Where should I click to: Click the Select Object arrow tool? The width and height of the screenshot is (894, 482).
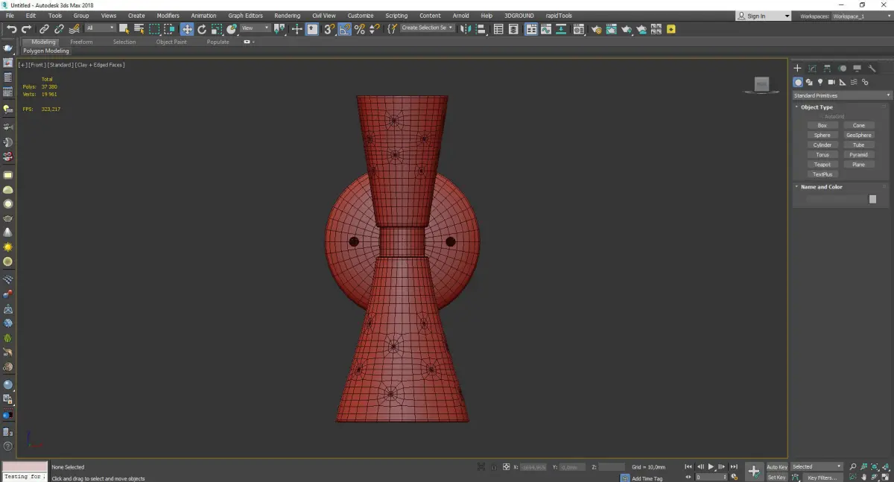[x=124, y=29]
